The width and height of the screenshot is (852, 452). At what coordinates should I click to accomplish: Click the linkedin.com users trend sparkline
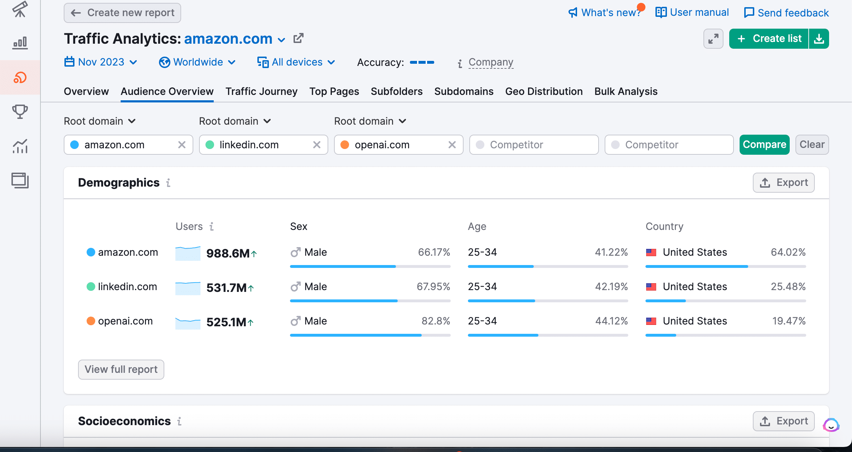(188, 288)
